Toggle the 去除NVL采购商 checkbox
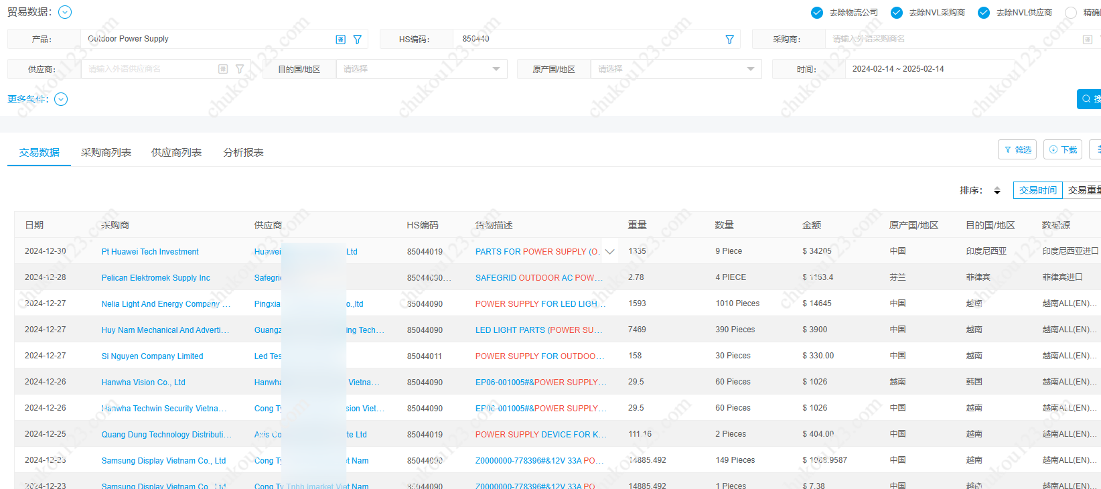Viewport: 1101px width, 489px height. (x=896, y=13)
